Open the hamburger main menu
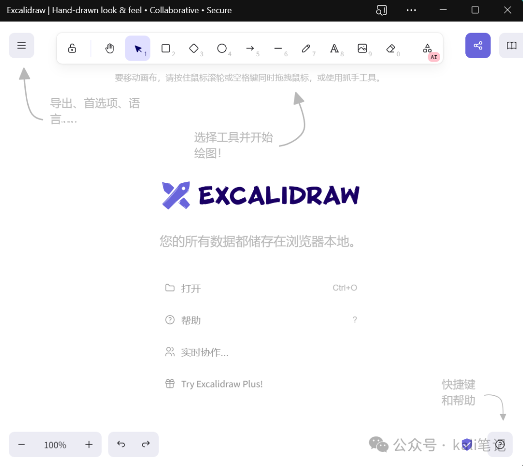Image resolution: width=523 pixels, height=466 pixels. (x=21, y=46)
